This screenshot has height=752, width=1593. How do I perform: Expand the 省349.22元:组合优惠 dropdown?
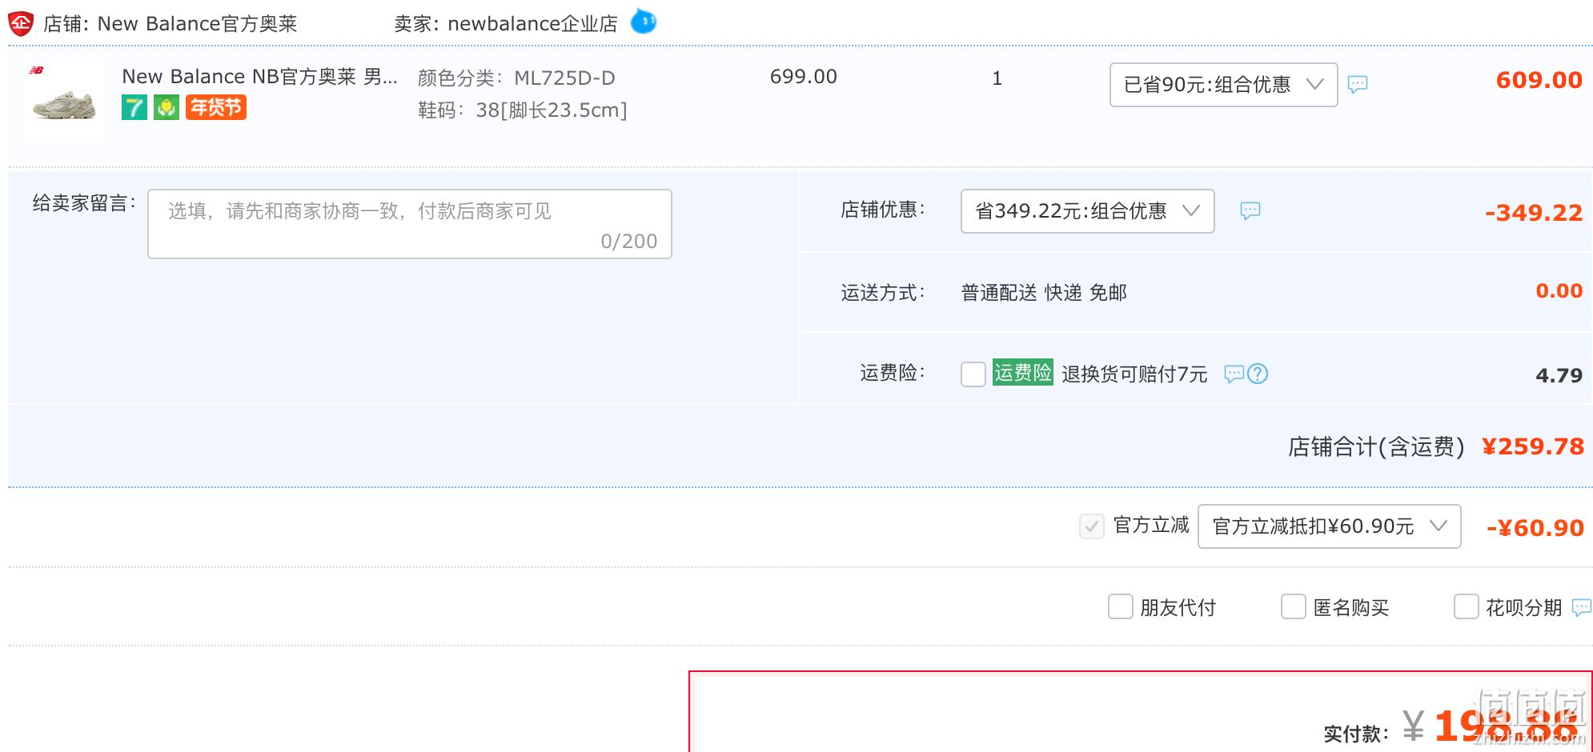pos(1087,211)
